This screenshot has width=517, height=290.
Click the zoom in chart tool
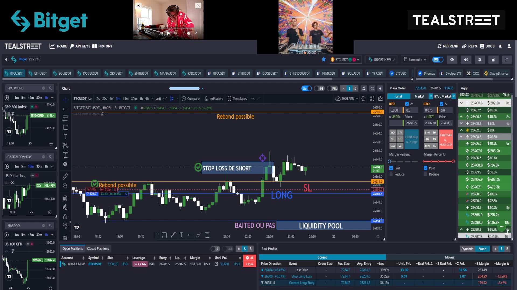click(x=65, y=186)
